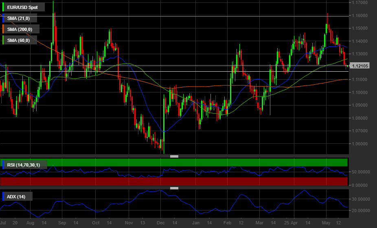Click the green overbought band in RSI panel

point(204,162)
